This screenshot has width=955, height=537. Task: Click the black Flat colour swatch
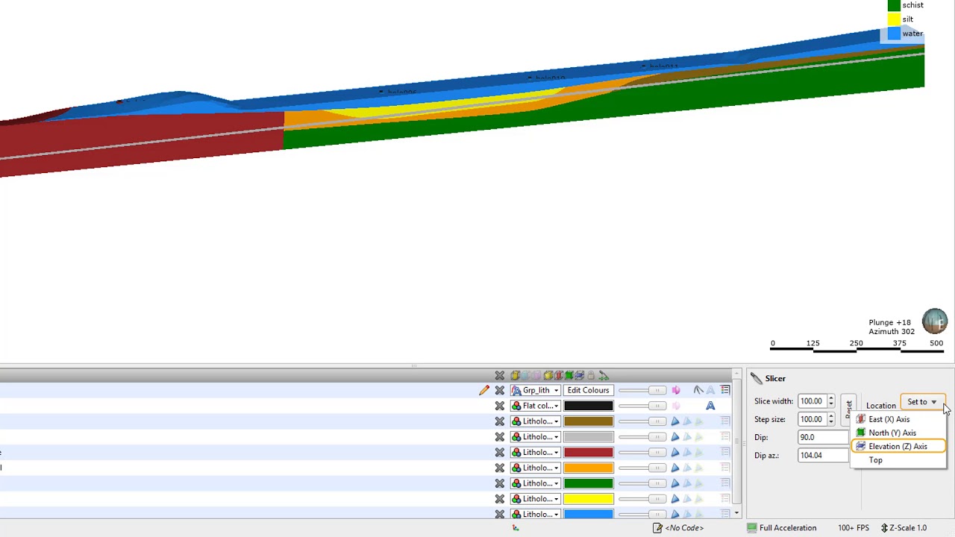[x=588, y=406]
